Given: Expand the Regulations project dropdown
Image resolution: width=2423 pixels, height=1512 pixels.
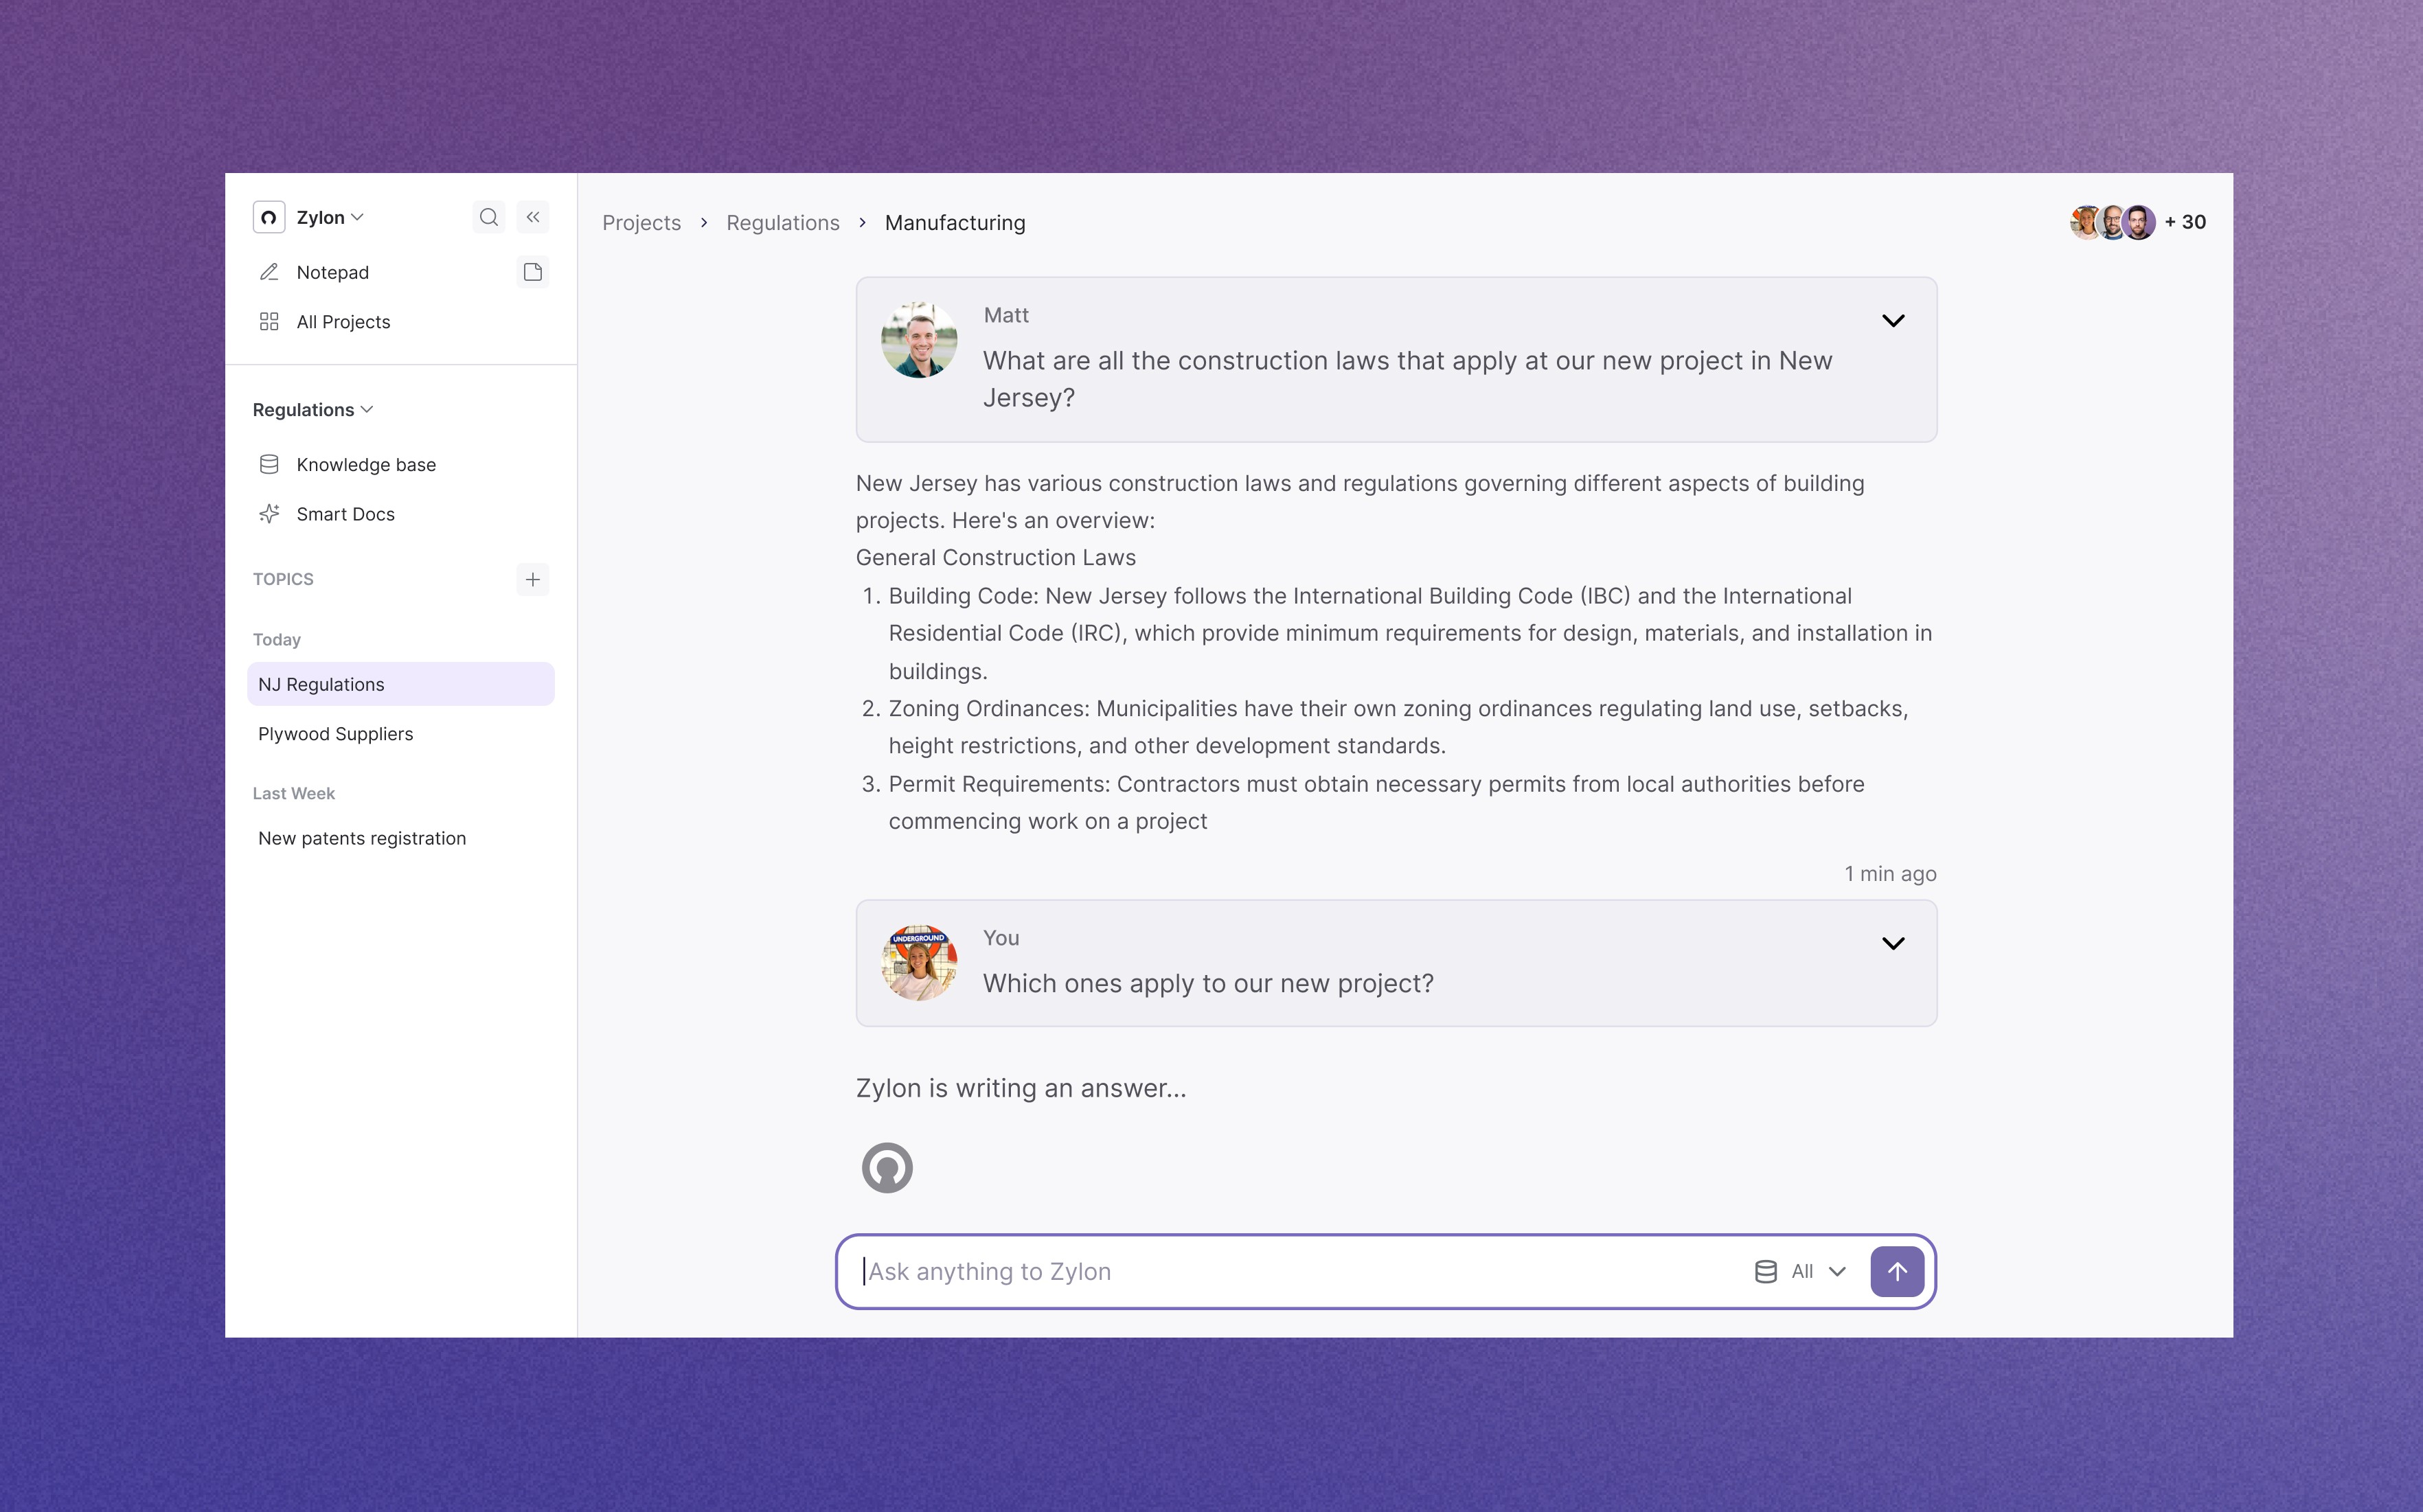Looking at the screenshot, I should [x=313, y=410].
